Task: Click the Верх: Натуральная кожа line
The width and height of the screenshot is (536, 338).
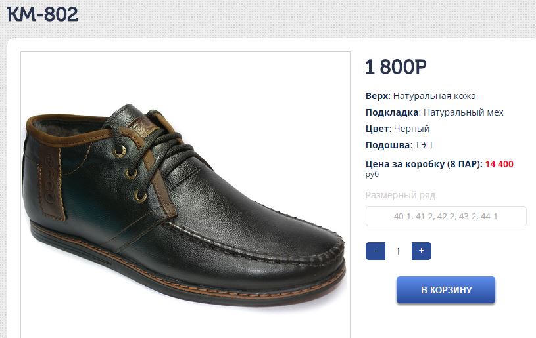Action: 420,96
